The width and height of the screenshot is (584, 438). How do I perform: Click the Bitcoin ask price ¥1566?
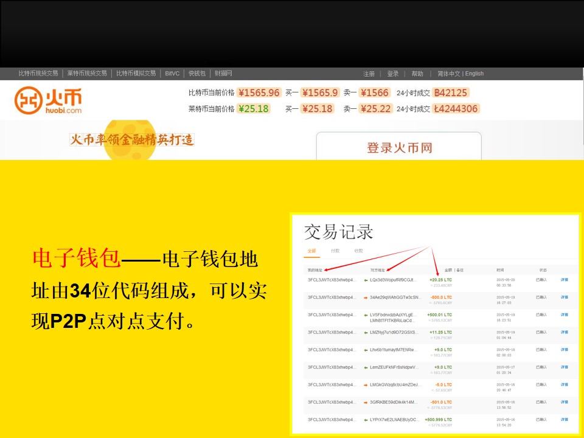pos(375,92)
